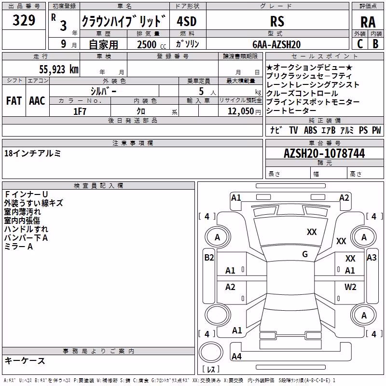Click the ブラインドスポットモニター line

point(313,102)
